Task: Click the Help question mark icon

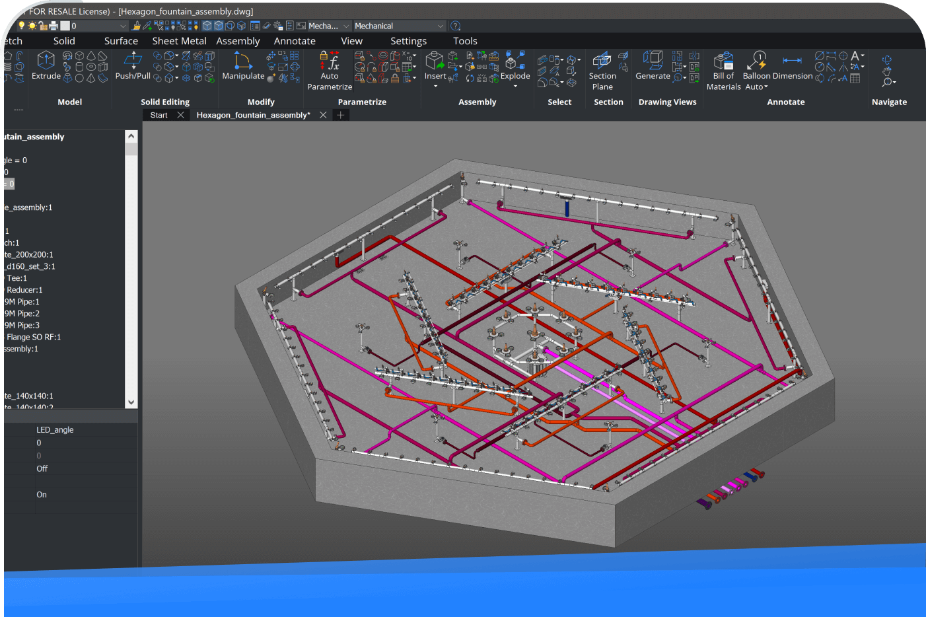Action: point(455,26)
